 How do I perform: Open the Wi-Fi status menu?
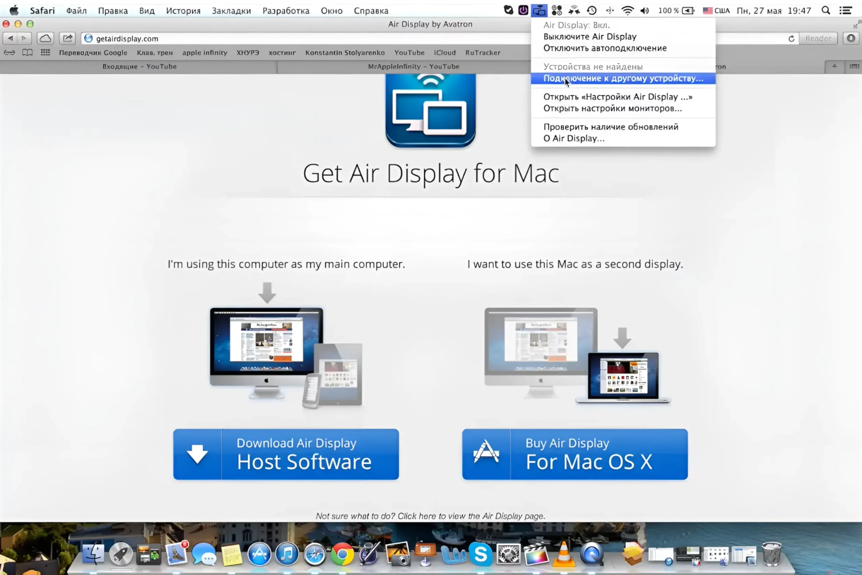[627, 11]
